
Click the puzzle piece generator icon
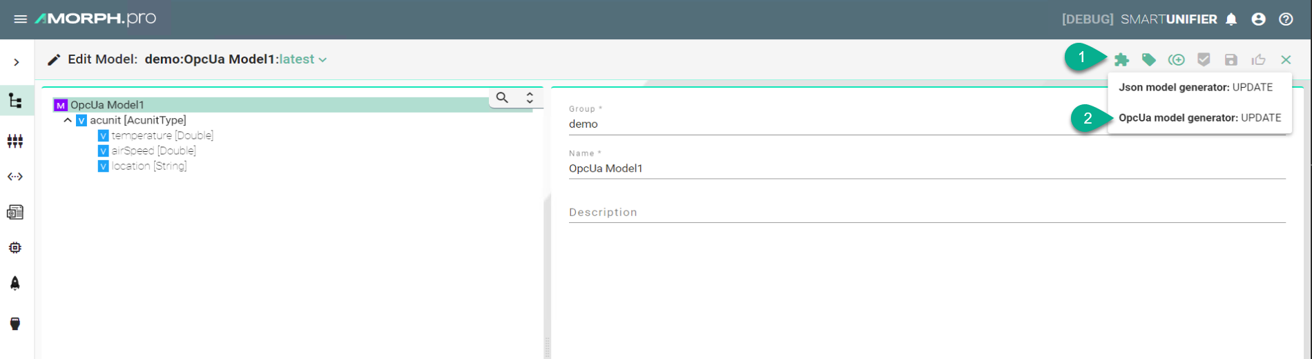coord(1121,60)
